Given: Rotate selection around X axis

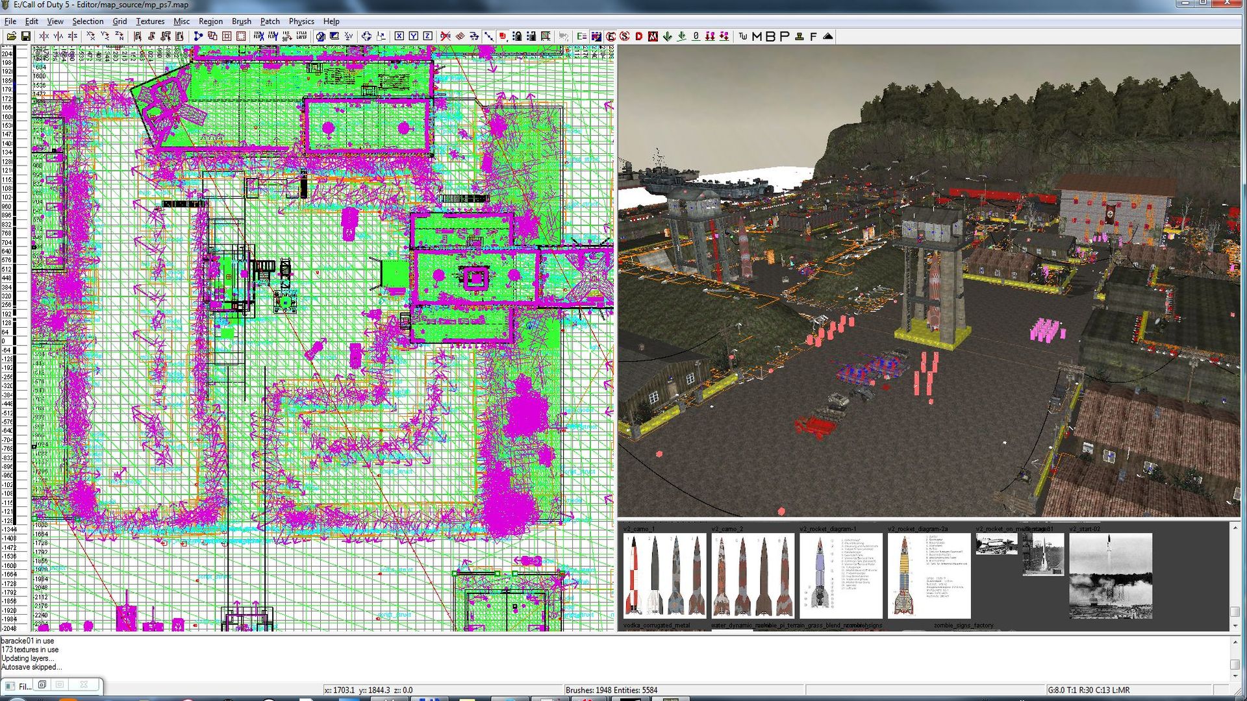Looking at the screenshot, I should [91, 36].
